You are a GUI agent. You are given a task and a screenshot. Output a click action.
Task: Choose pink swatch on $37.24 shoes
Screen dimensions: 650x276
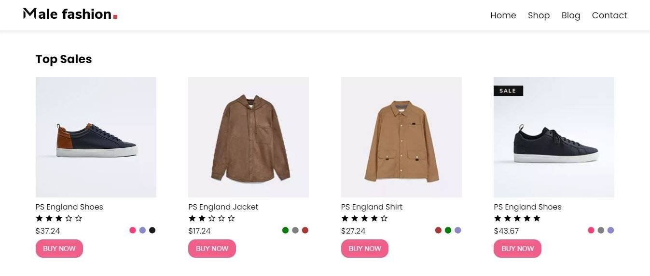coord(133,230)
